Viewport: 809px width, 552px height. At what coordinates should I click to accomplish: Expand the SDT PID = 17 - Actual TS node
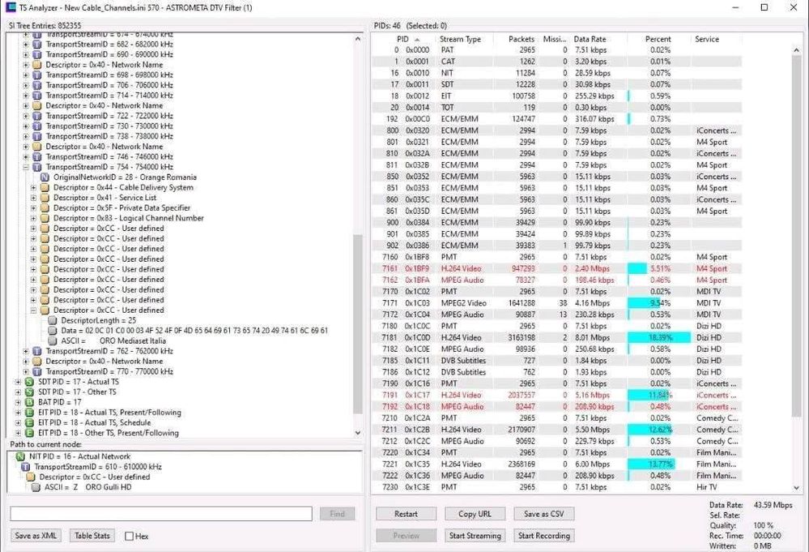18,382
